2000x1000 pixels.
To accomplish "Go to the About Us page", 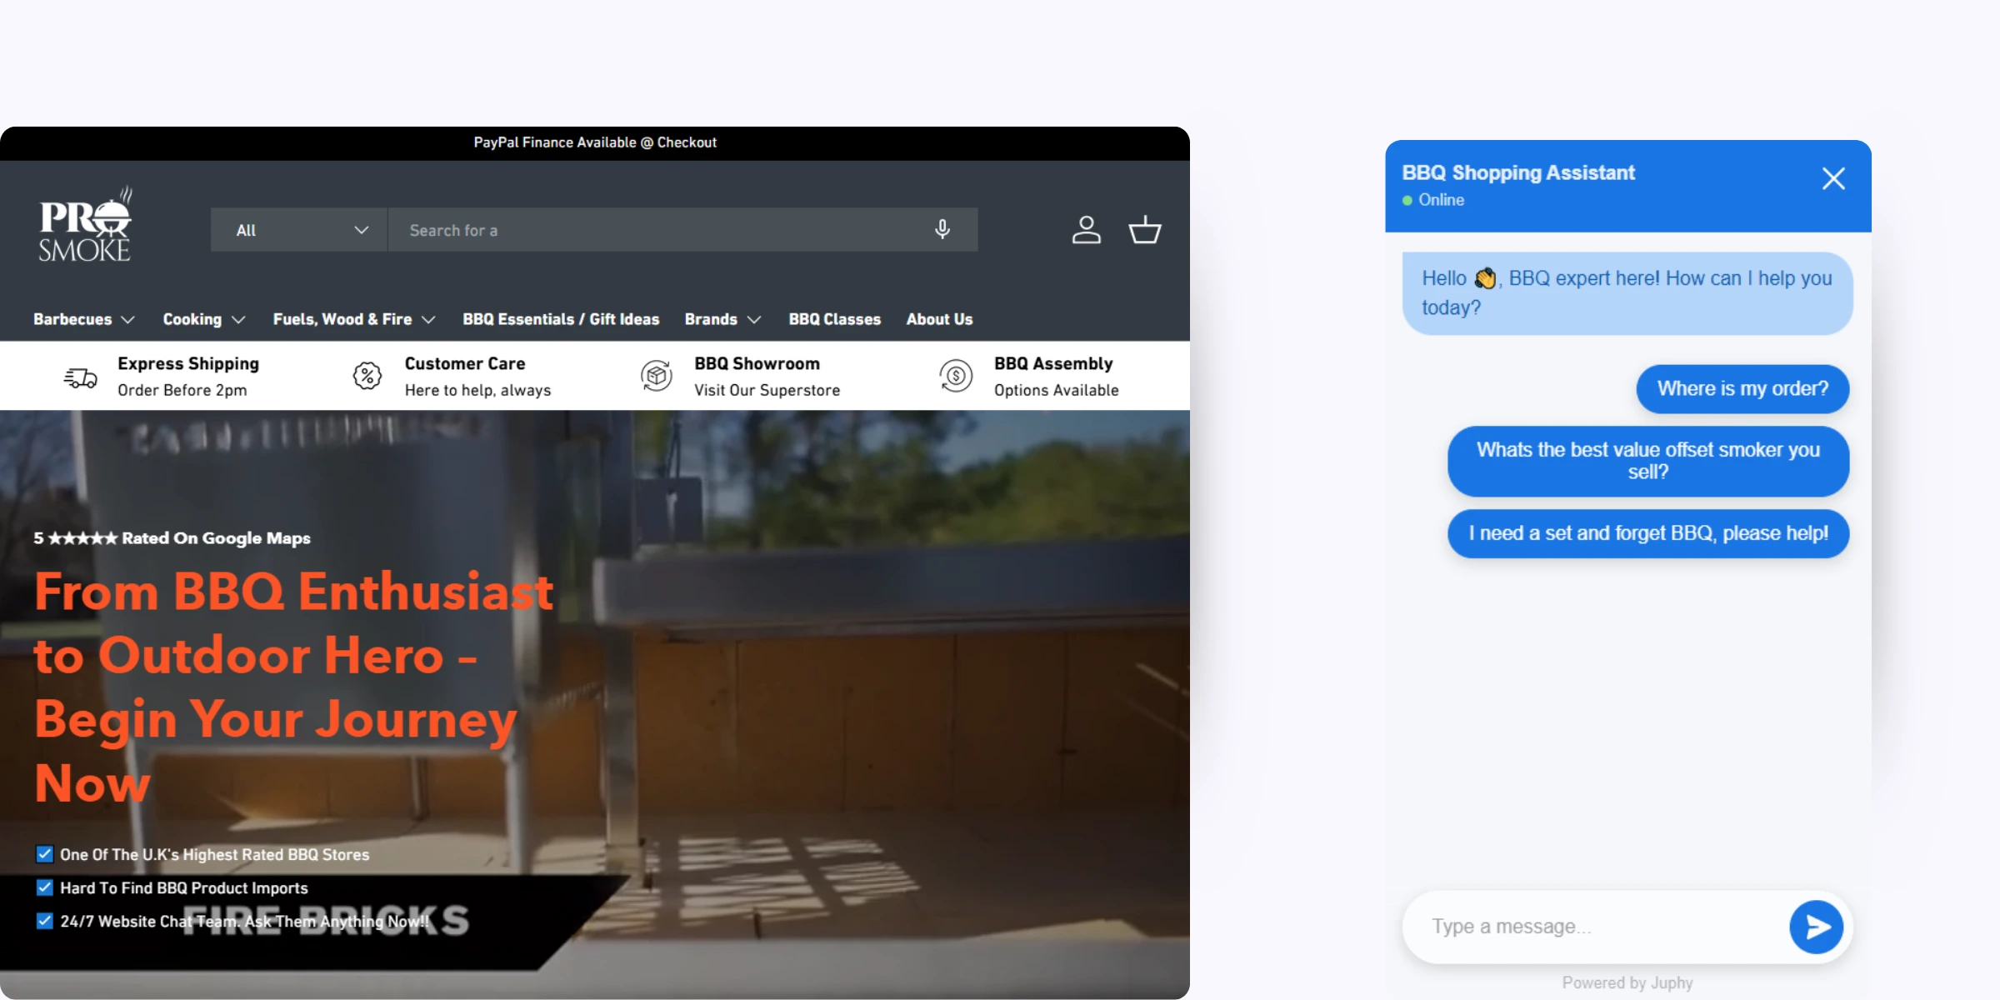I will [939, 319].
